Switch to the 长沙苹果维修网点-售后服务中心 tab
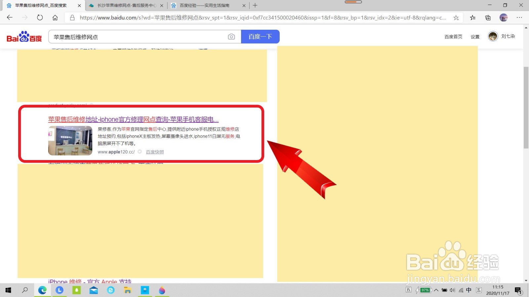Viewport: 529px width, 297px height. click(126, 6)
